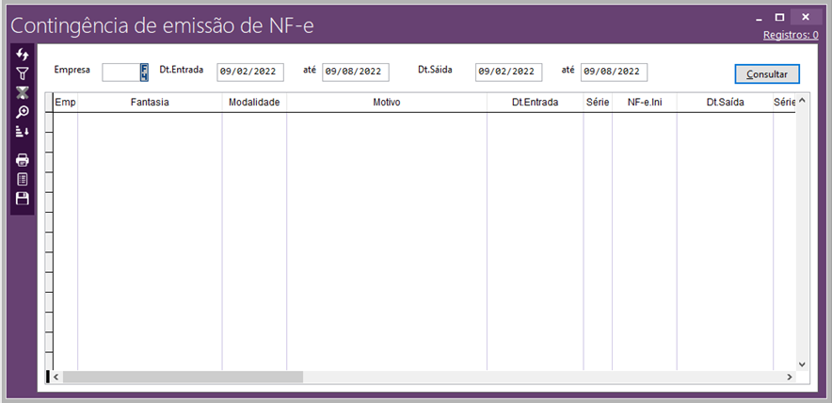Select the Dt.Saída start date field

tap(508, 72)
